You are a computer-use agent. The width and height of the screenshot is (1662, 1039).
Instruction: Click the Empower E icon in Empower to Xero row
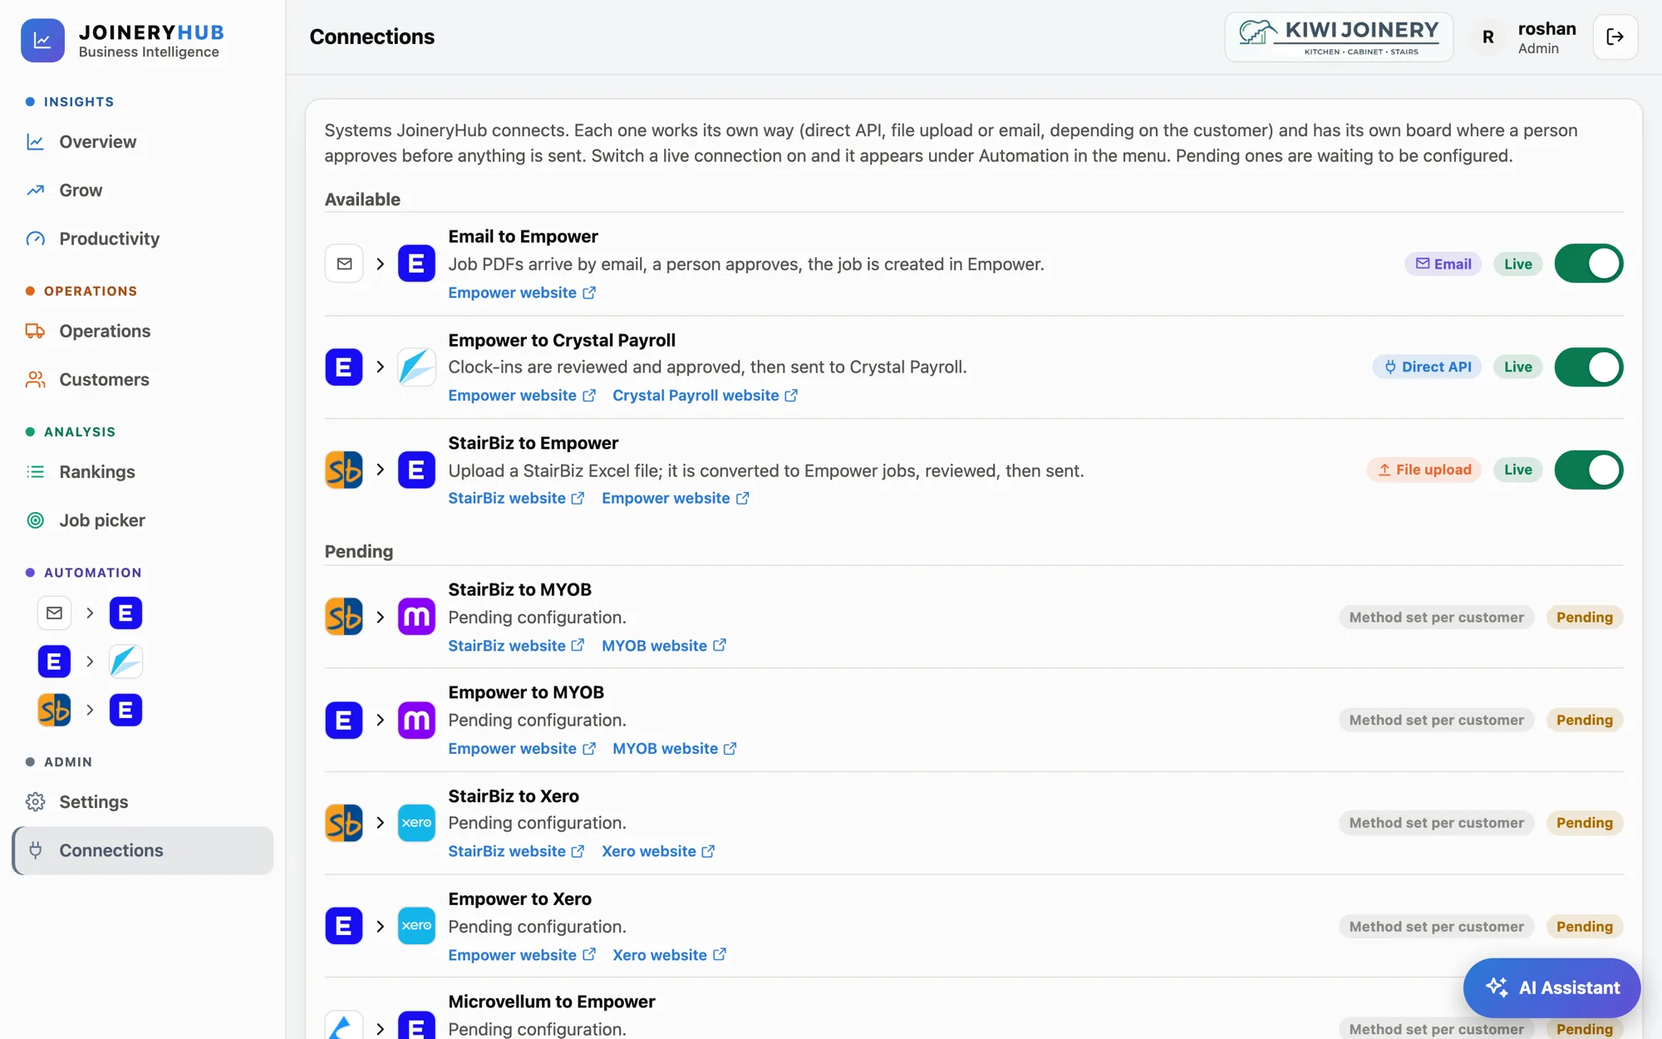tap(344, 926)
